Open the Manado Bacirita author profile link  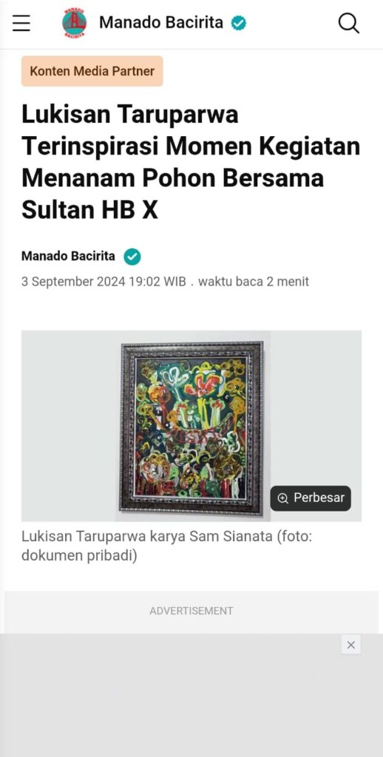click(x=68, y=257)
